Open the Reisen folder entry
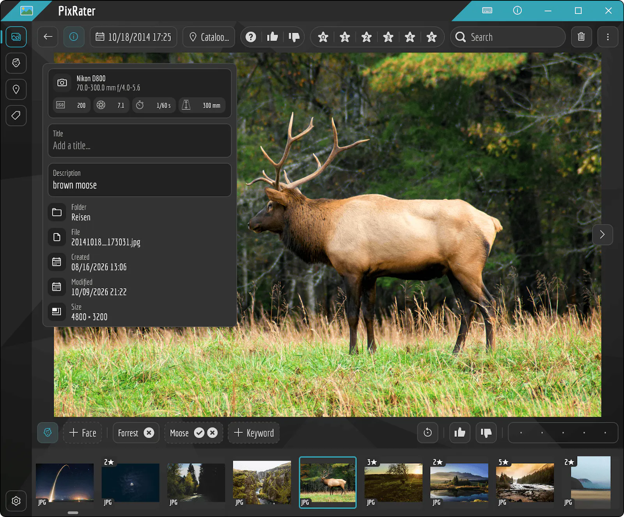 coord(140,212)
